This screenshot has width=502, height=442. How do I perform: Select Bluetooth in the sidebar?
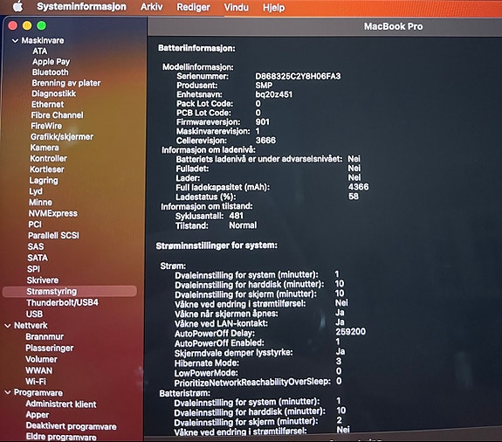(51, 73)
